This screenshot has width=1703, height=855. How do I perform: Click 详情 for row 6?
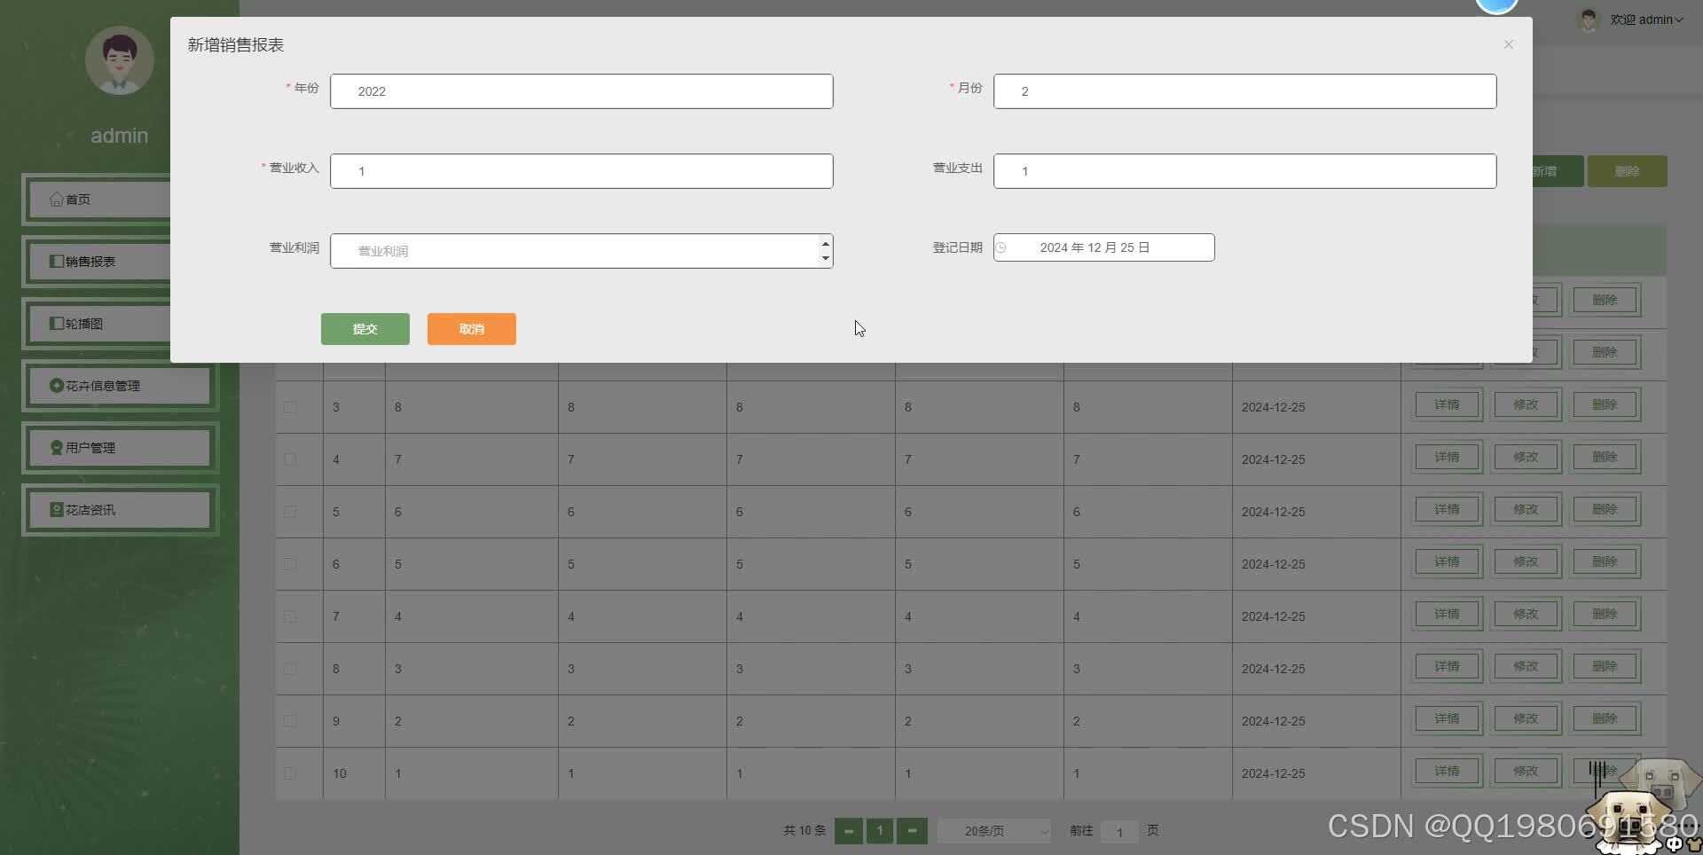(1447, 561)
